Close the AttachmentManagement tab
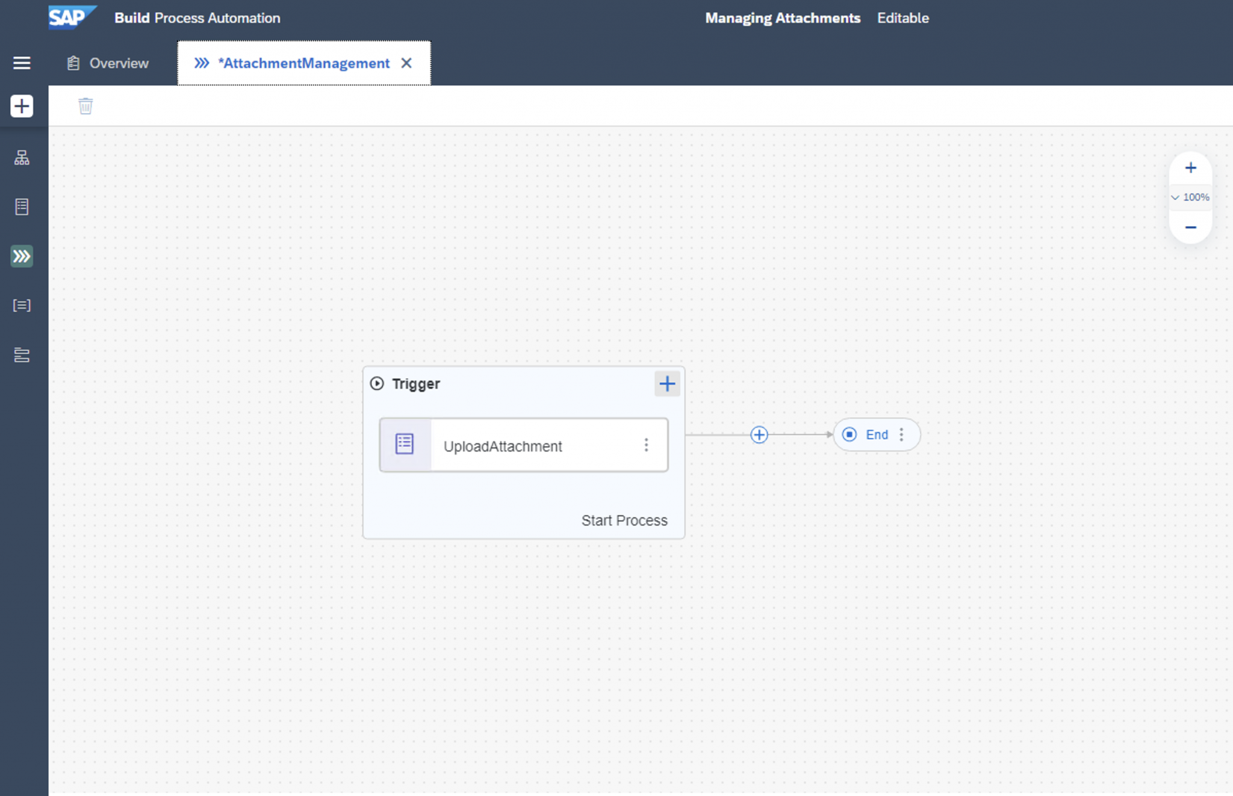This screenshot has width=1233, height=796. [407, 63]
